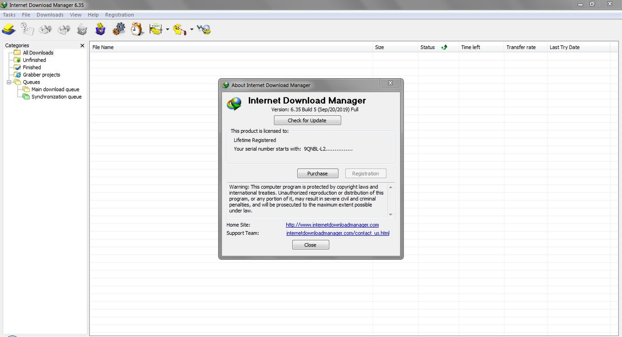622x337 pixels.
Task: Click the Check for Update button
Action: [307, 120]
